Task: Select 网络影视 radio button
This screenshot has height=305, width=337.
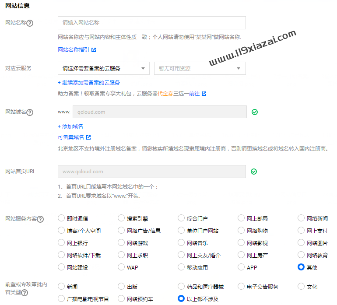Action: coord(241,242)
